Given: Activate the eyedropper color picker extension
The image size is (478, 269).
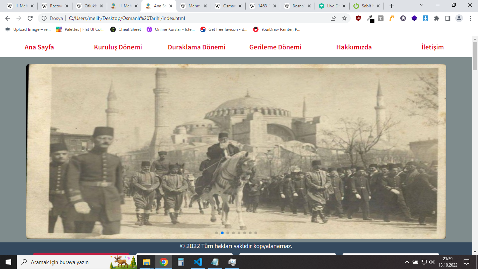Looking at the screenshot, I should 370,19.
